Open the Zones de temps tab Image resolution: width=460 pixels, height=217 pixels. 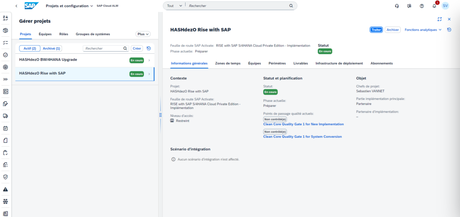click(x=228, y=63)
